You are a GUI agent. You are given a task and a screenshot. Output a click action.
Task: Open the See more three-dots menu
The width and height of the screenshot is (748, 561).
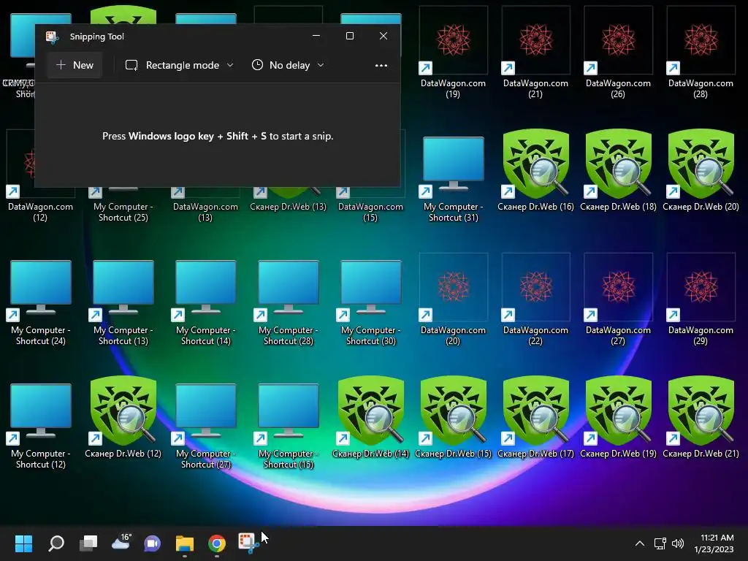coord(381,65)
